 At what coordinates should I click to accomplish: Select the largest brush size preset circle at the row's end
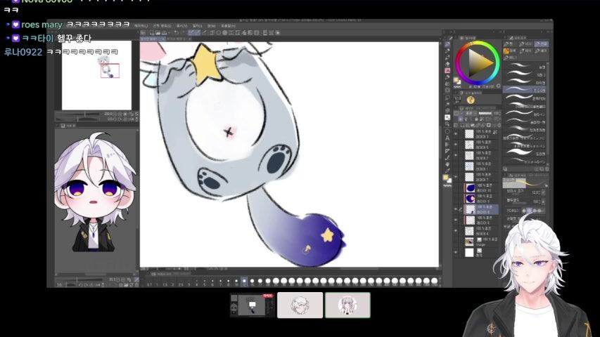pyautogui.click(x=434, y=281)
